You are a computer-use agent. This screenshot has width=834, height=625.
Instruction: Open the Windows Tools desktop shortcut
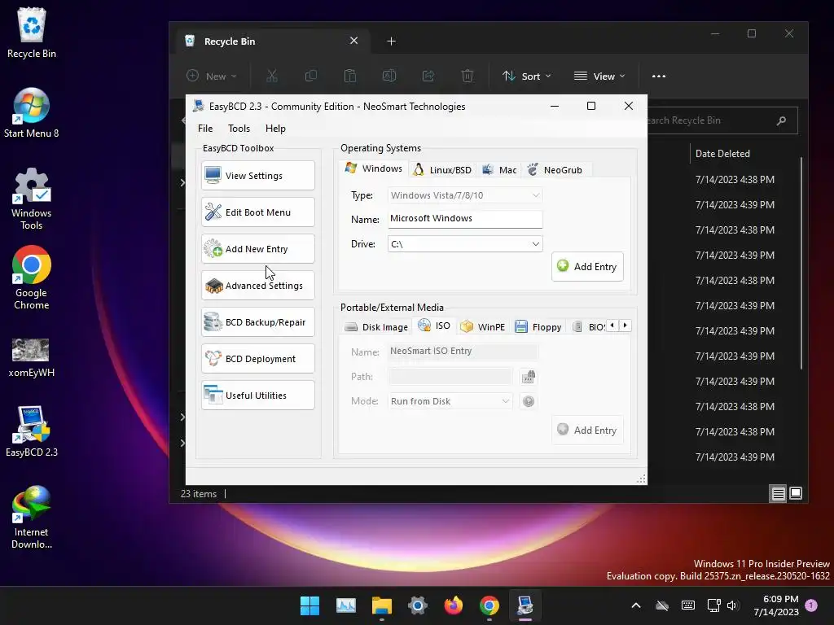(32, 199)
